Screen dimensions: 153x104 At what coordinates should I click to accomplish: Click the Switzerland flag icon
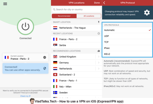pos(55,74)
